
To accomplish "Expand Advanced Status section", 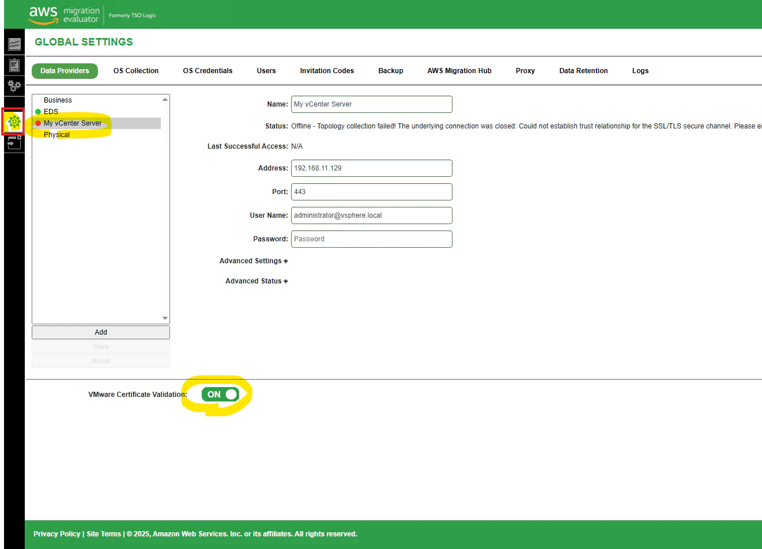I will (x=256, y=281).
